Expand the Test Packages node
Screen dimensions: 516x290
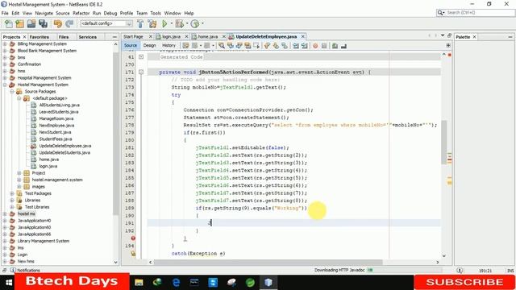click(x=12, y=193)
